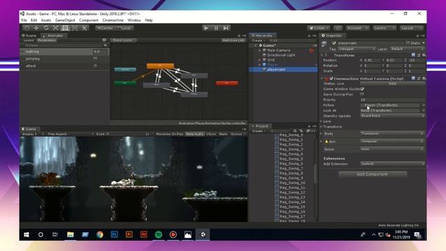Open the Collab dropdown
The height and width of the screenshot is (251, 446).
(x=318, y=28)
